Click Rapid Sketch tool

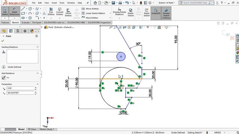[147, 12]
